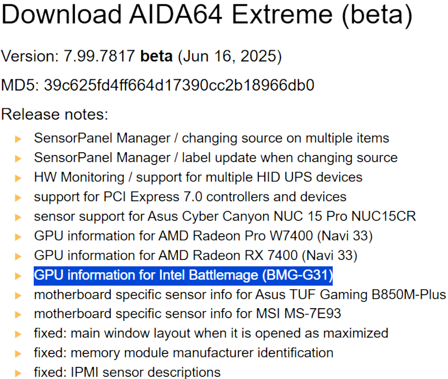Click the arrow bullet next to PCI Express 7.0

coord(18,198)
